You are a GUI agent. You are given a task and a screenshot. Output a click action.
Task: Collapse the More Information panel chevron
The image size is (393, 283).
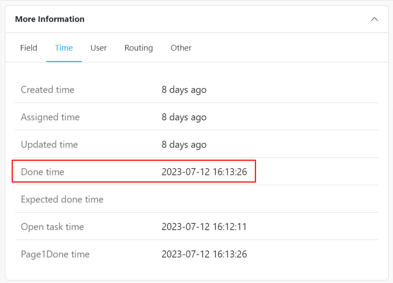pos(374,19)
